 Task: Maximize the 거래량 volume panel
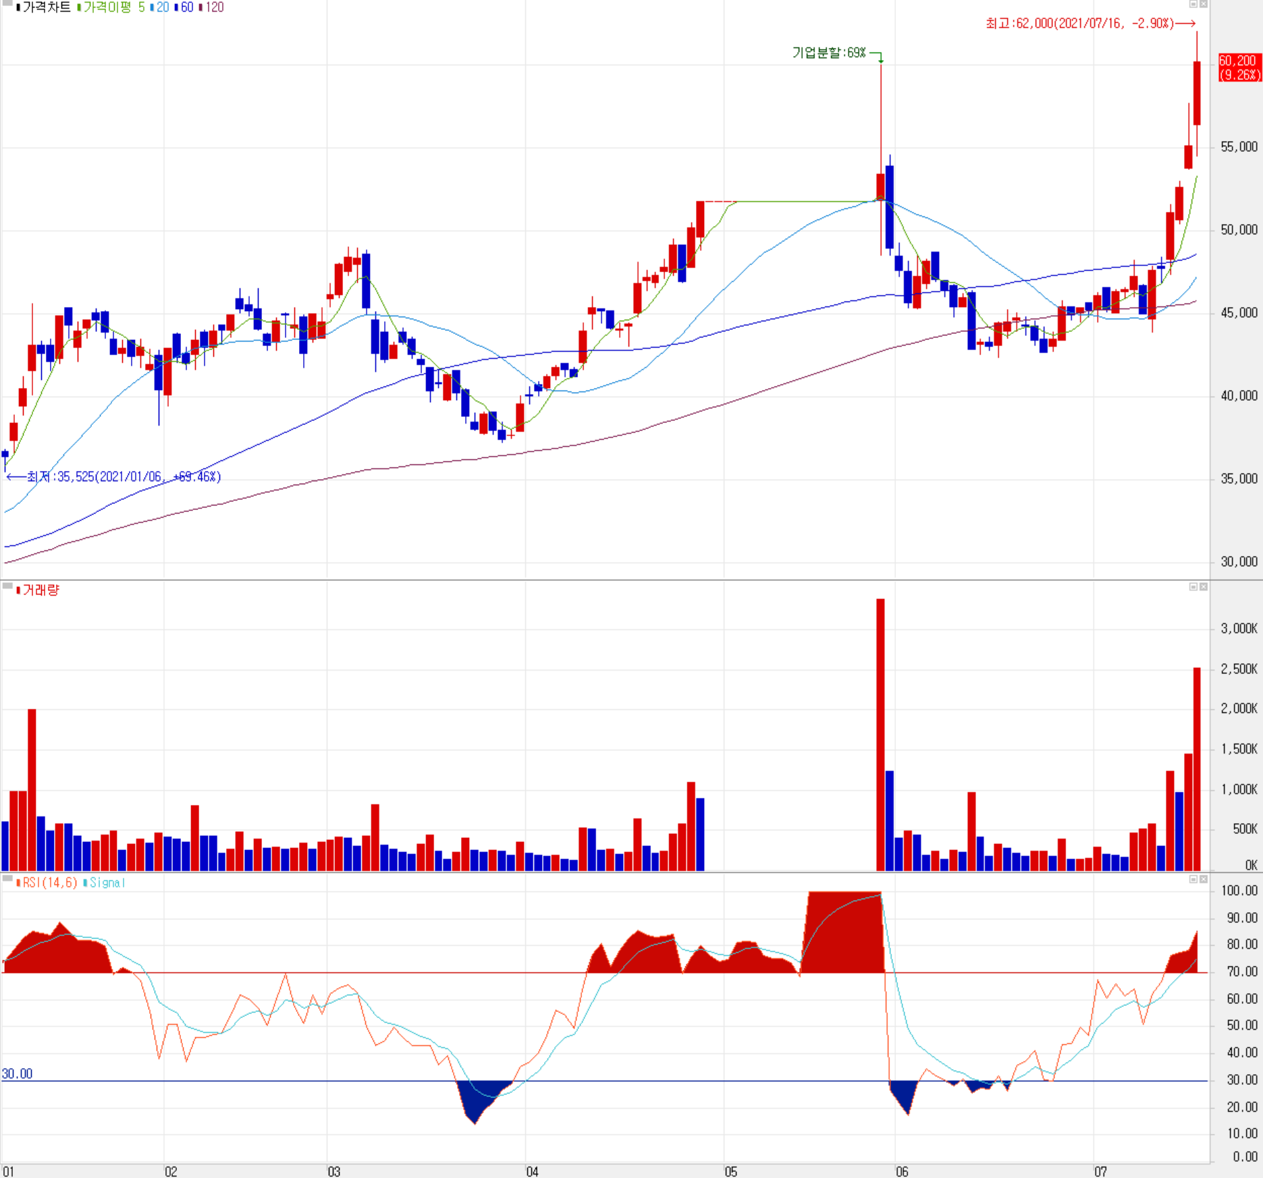1193,587
